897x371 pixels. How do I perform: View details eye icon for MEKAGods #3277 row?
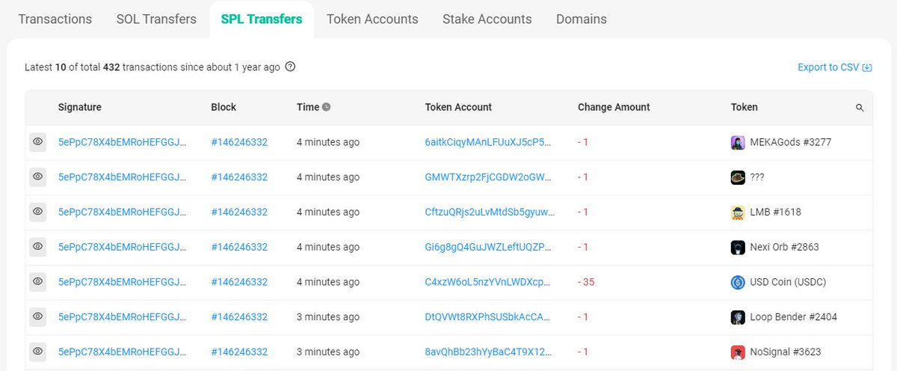coord(37,142)
